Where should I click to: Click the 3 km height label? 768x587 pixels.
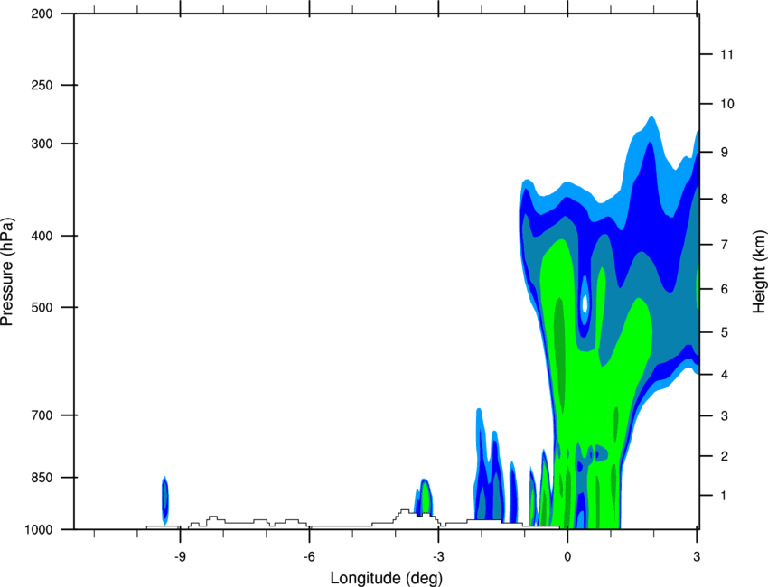point(725,416)
